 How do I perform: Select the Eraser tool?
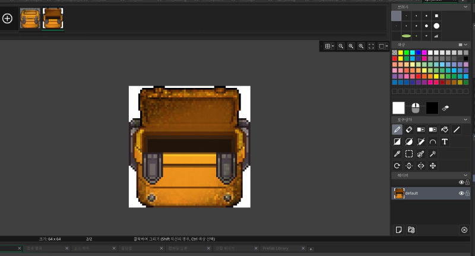tap(409, 129)
